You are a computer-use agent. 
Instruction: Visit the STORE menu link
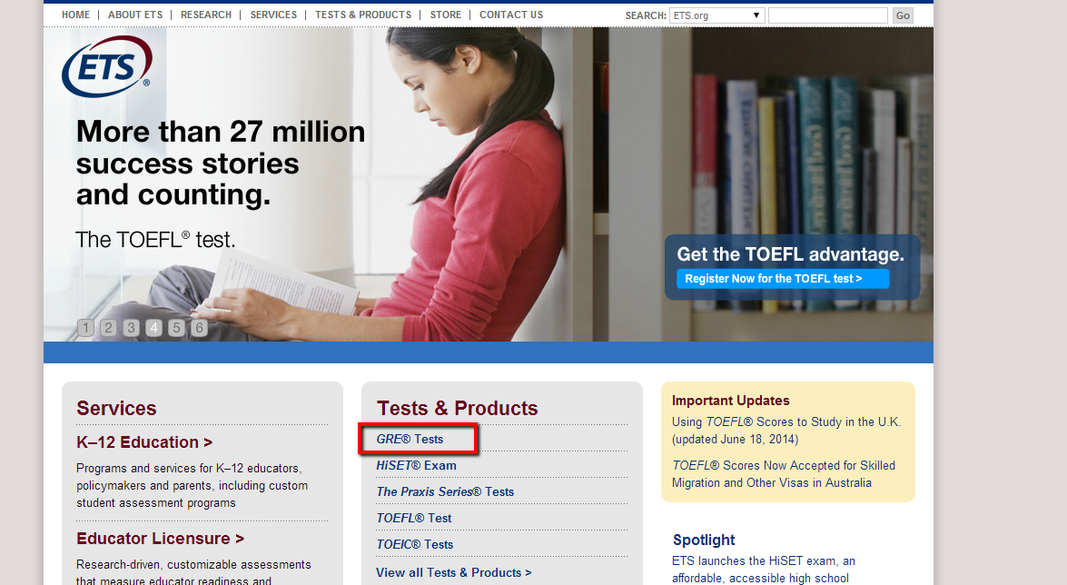(446, 15)
